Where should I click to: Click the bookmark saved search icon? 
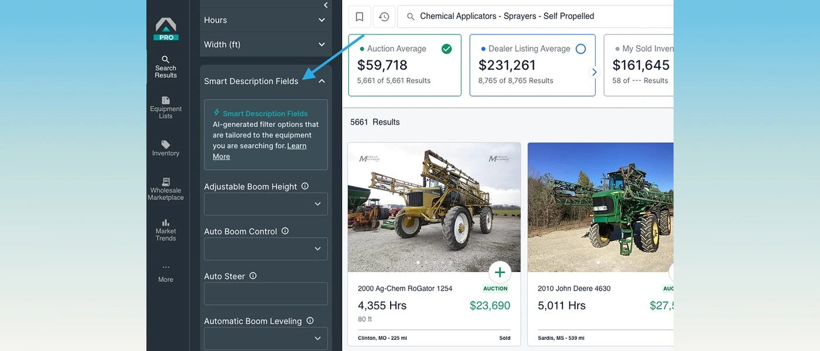click(x=360, y=16)
